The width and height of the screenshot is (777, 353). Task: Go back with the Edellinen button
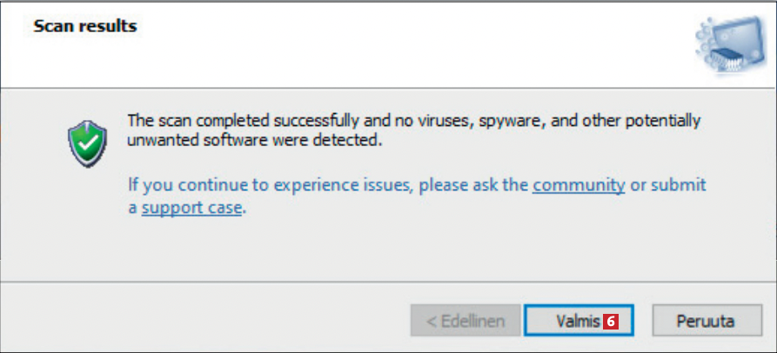[466, 321]
